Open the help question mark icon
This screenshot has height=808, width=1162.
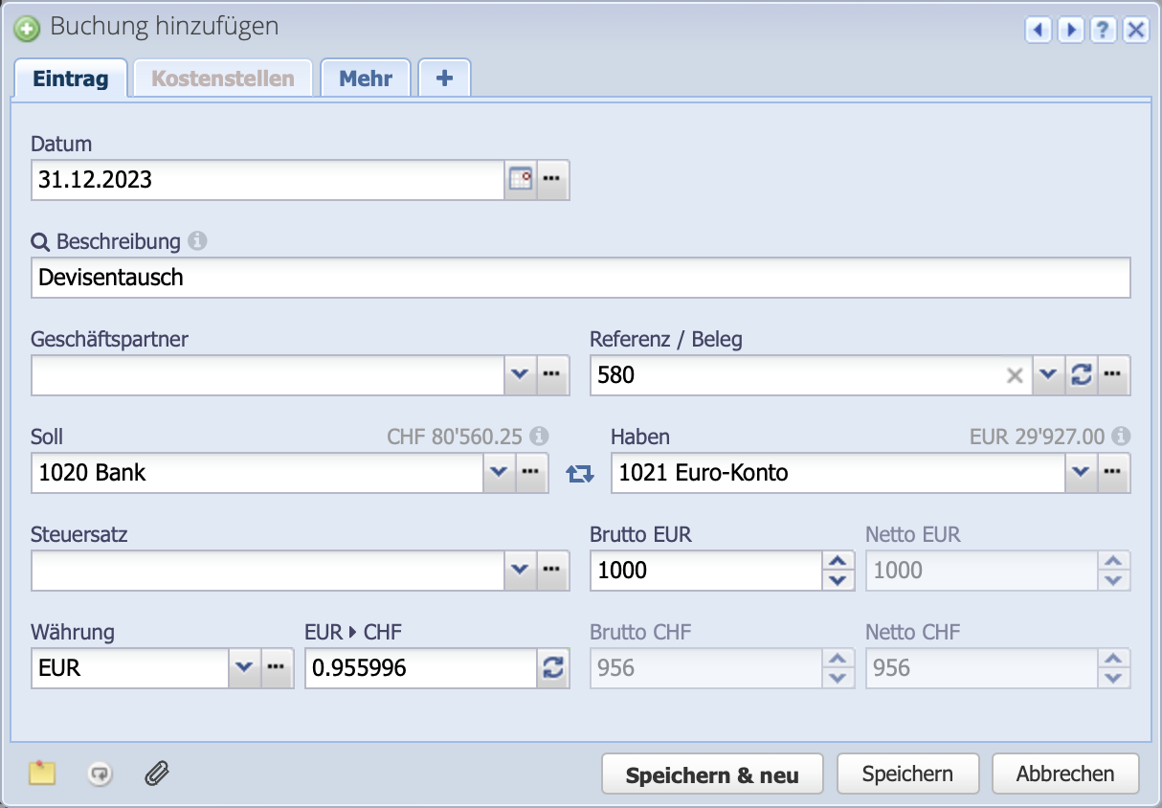pyautogui.click(x=1103, y=30)
